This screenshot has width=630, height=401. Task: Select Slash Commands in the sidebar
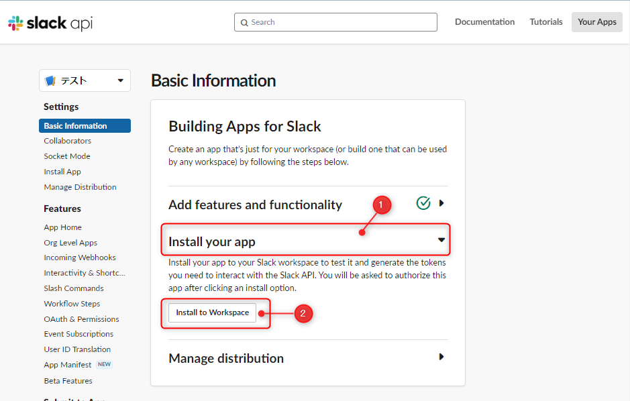coord(73,288)
